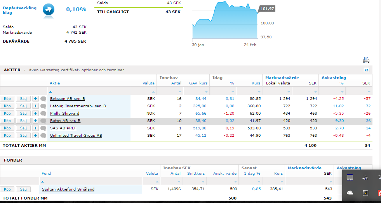Sort stocks by Aktie name arrow
Viewport: 381px width, 203px height.
[50, 92]
